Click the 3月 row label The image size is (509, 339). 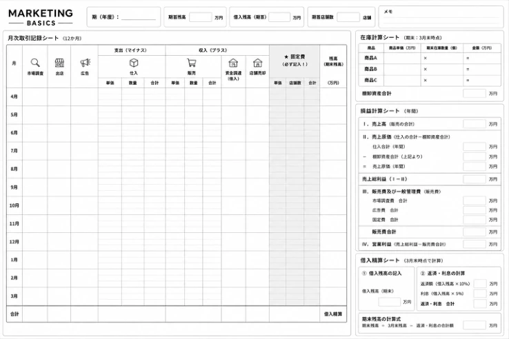tap(14, 296)
